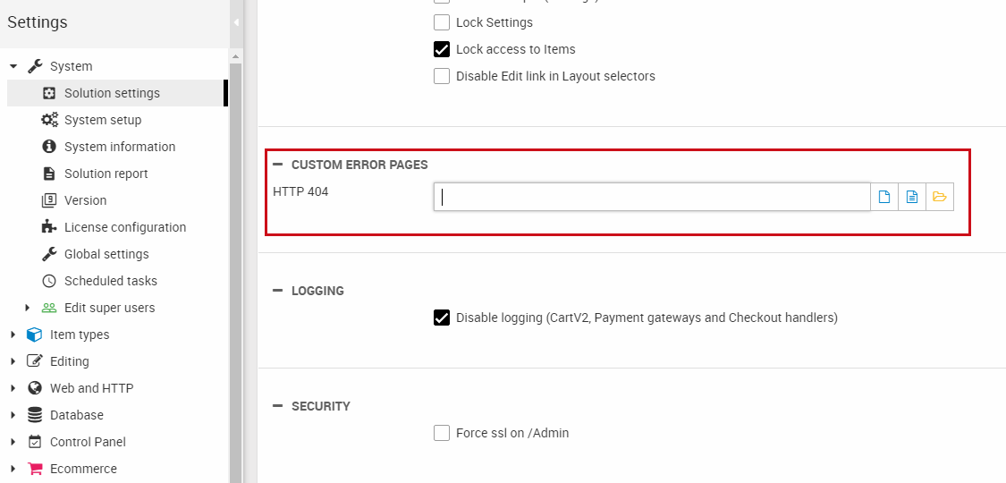Click the sidebar vertical scrollbar
Image resolution: width=1006 pixels, height=483 pixels.
[236, 268]
